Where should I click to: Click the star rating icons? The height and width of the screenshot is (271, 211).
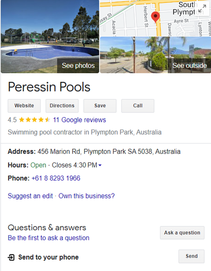tap(34, 120)
